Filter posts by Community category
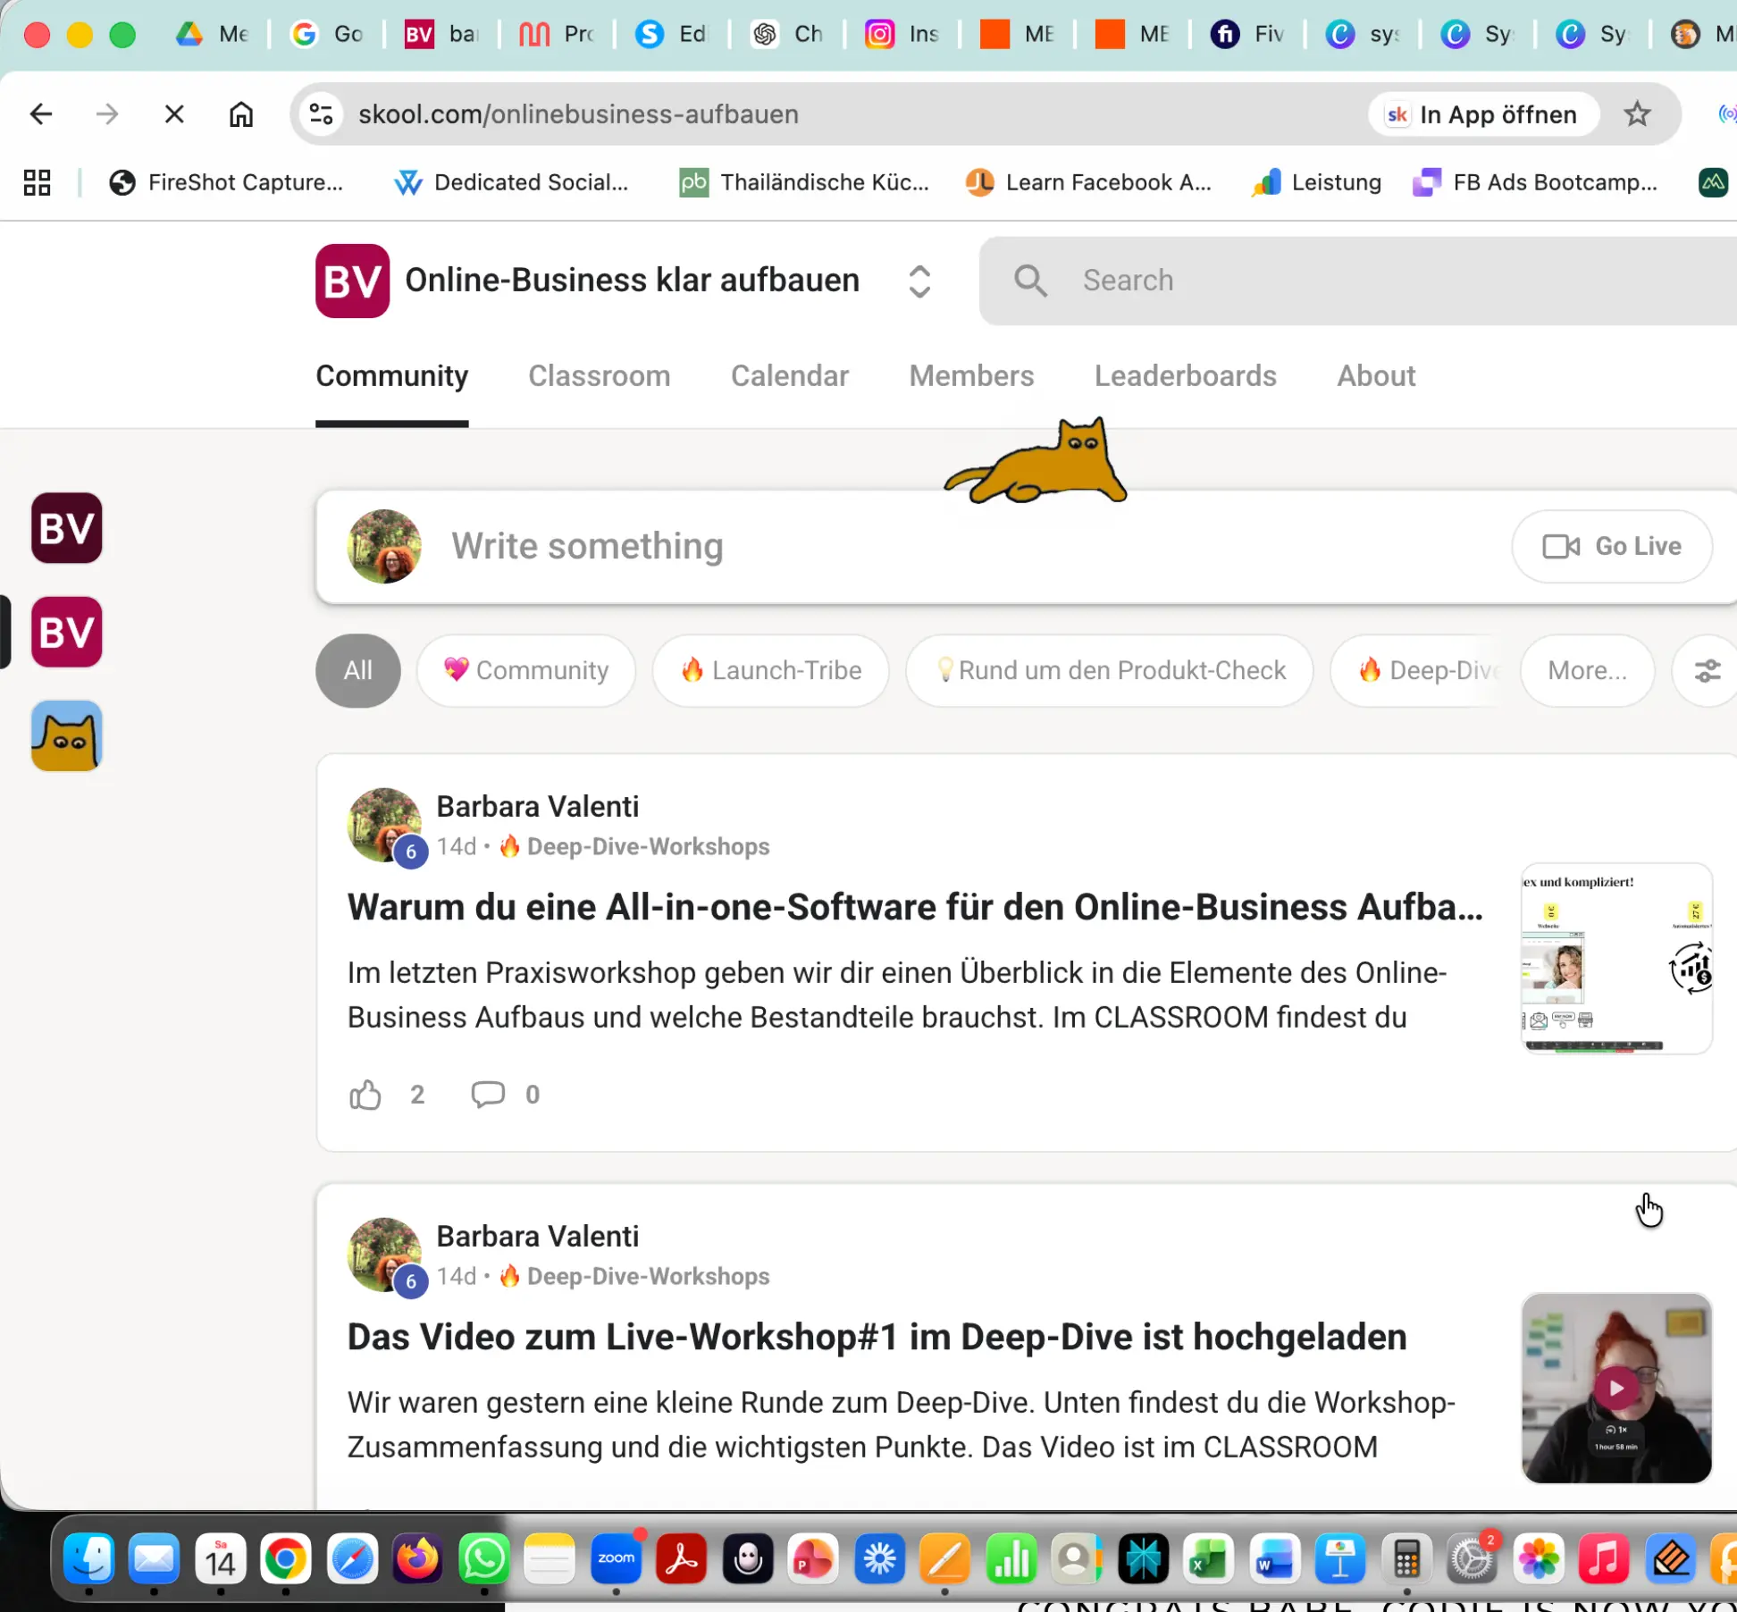 click(526, 671)
